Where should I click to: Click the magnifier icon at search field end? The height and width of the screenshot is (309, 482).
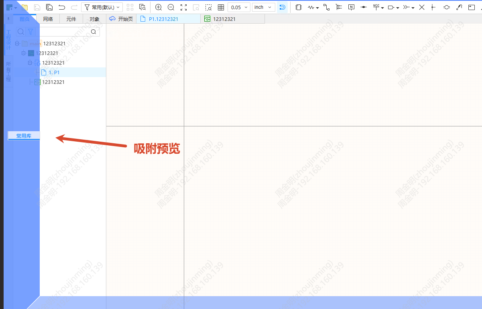click(94, 32)
